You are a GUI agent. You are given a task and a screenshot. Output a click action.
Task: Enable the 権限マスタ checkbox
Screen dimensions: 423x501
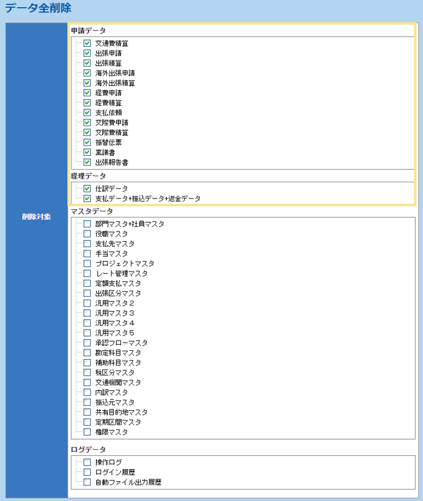(87, 432)
